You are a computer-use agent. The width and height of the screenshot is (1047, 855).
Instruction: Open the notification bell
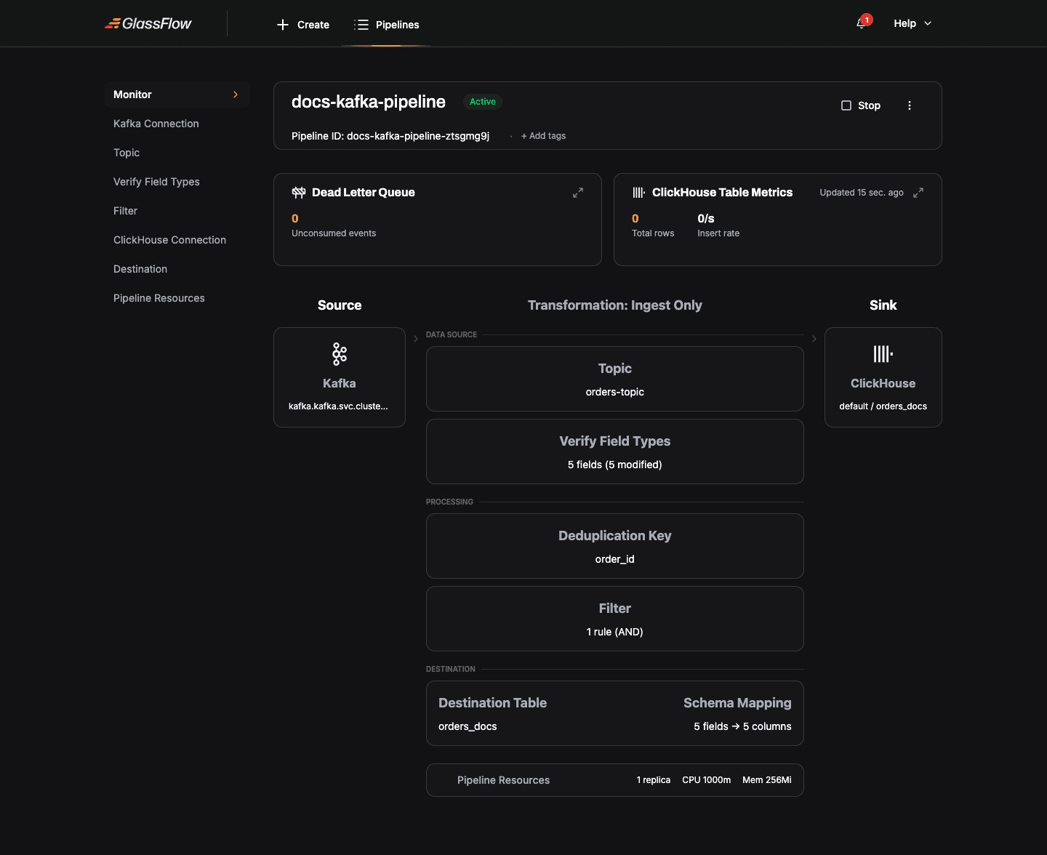pos(862,23)
